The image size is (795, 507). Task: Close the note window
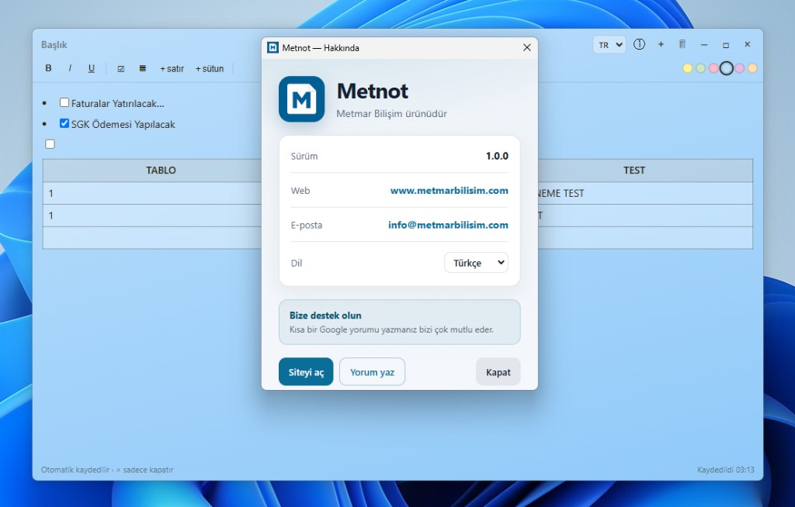(748, 44)
